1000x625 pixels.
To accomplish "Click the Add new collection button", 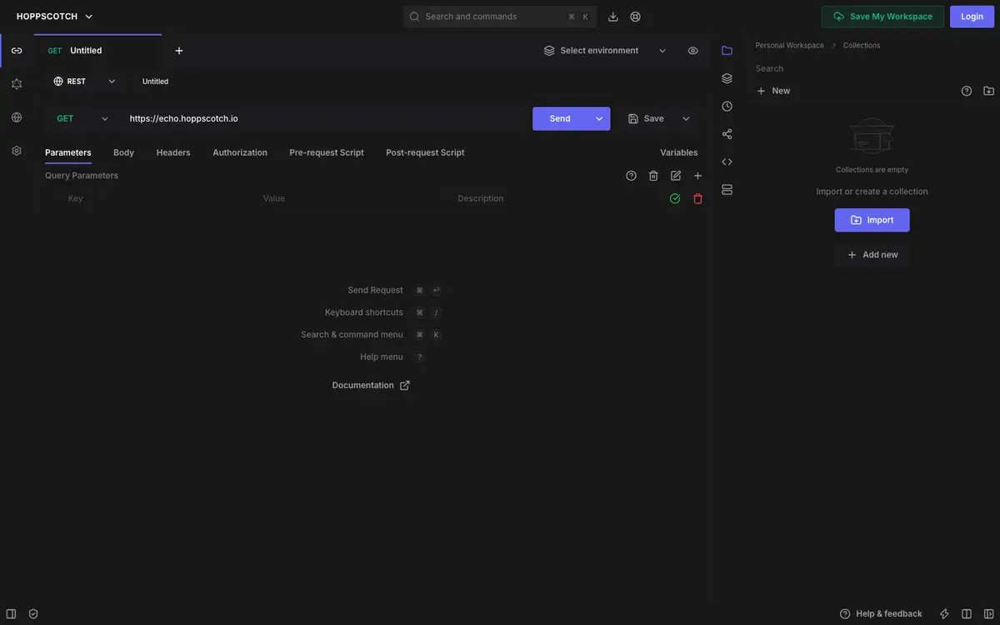I will click(872, 255).
